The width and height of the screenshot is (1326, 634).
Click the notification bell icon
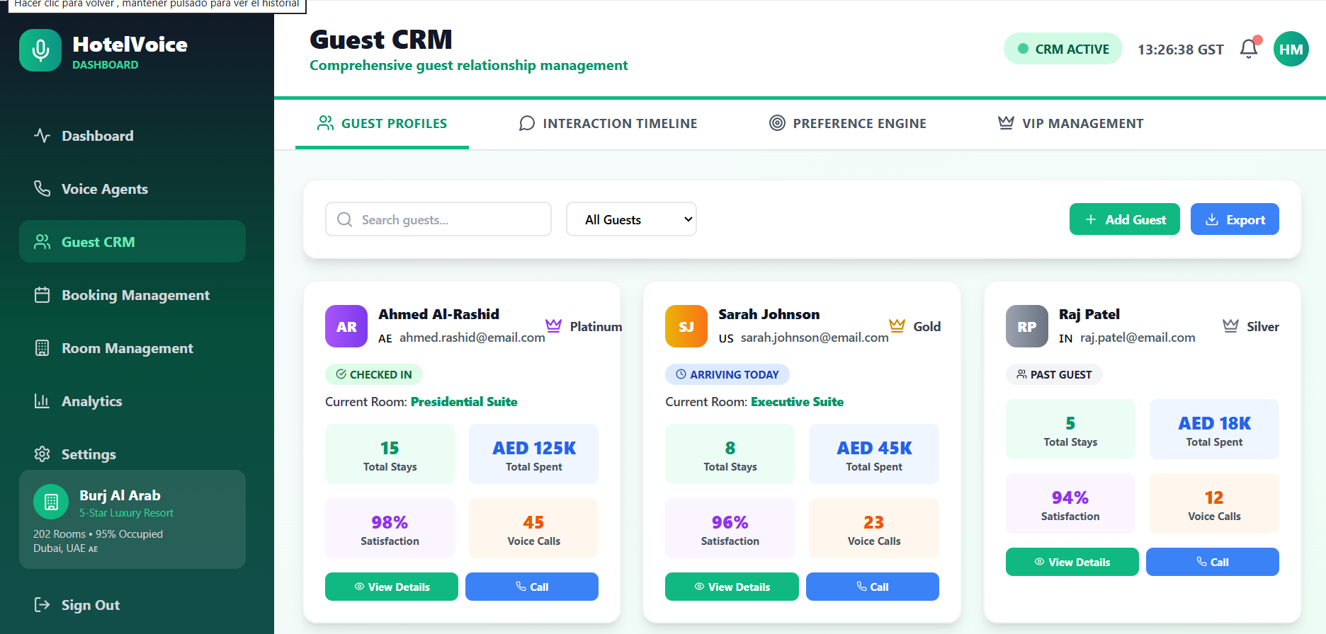coord(1248,49)
